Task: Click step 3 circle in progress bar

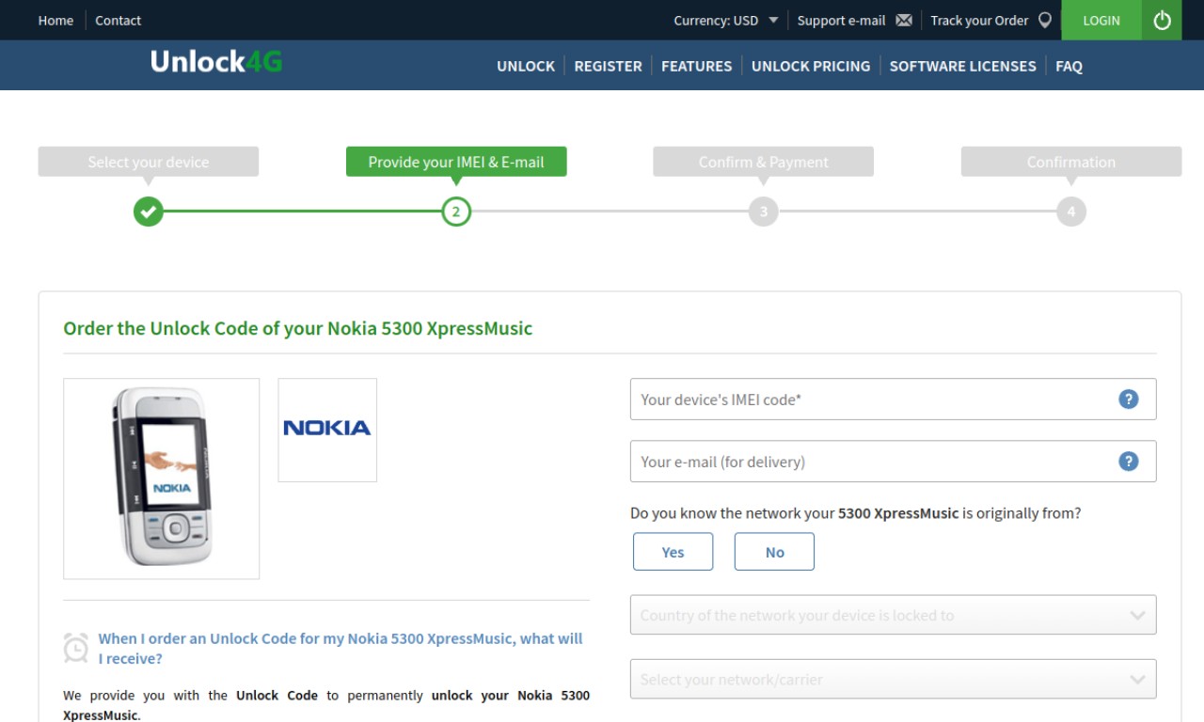Action: pyautogui.click(x=764, y=212)
